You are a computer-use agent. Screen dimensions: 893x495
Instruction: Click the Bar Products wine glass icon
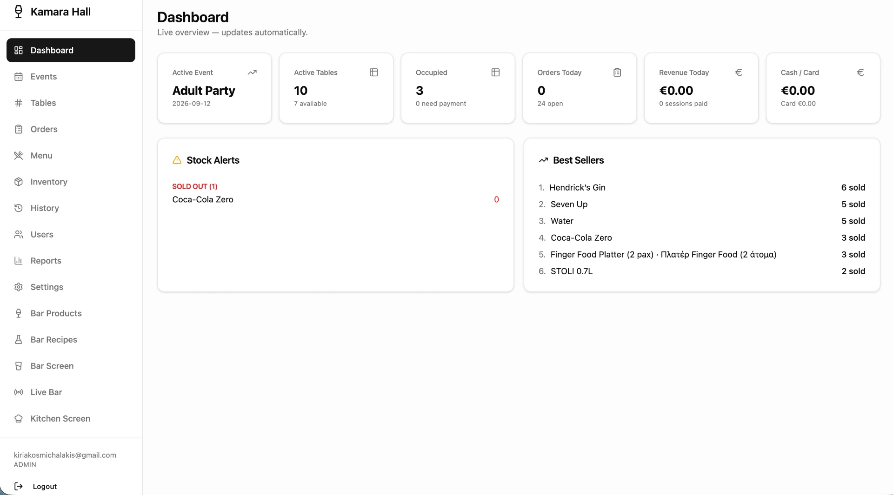[19, 313]
